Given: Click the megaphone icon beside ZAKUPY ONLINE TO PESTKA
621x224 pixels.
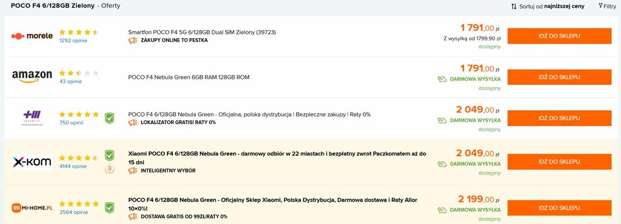Looking at the screenshot, I should tap(133, 41).
